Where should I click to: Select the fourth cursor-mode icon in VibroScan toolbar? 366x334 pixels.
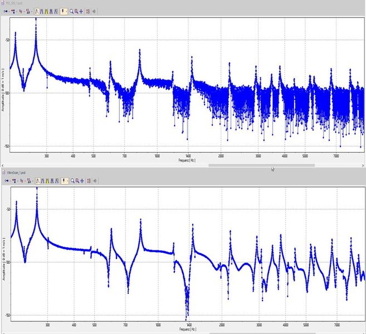[x=52, y=181]
